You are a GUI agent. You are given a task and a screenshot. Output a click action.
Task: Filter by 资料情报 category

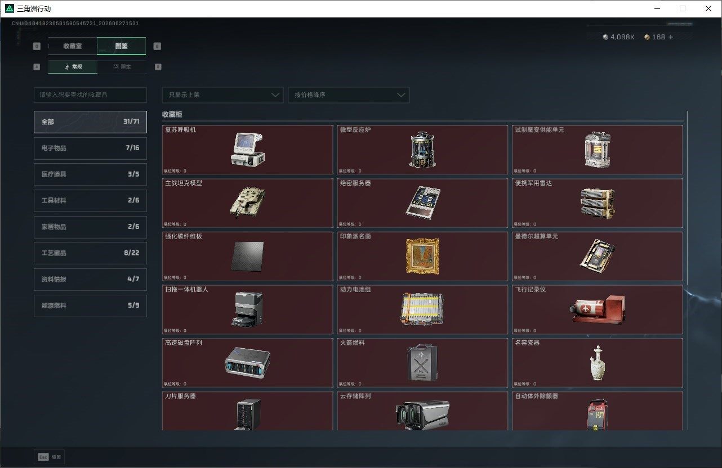(90, 280)
